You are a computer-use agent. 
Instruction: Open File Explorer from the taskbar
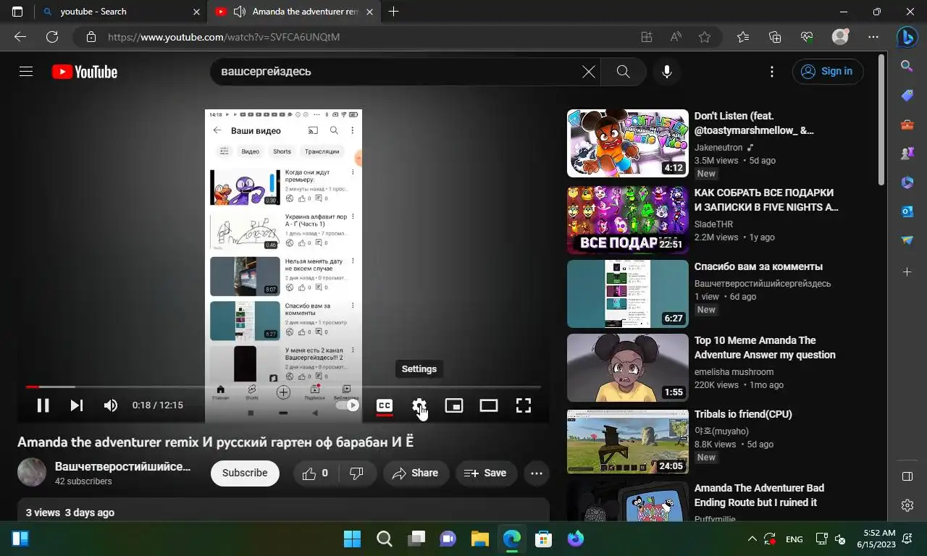[479, 539]
